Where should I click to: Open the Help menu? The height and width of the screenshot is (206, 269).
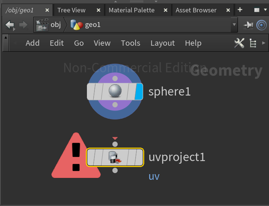pyautogui.click(x=193, y=43)
